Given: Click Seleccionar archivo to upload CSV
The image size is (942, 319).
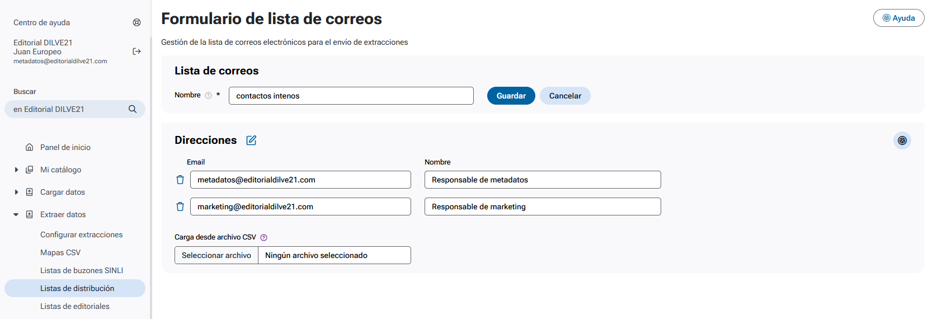Looking at the screenshot, I should pyautogui.click(x=216, y=255).
